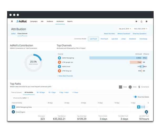The height and width of the screenshot is (134, 161).
Task: Click the Clicks circle legend icon
Action: point(130,87)
